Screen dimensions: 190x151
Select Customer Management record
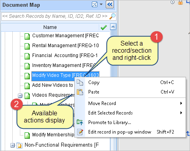(65, 36)
